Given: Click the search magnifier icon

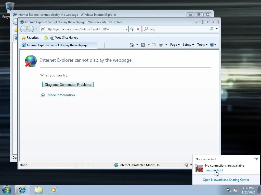Looking at the screenshot, I should pos(212,29).
